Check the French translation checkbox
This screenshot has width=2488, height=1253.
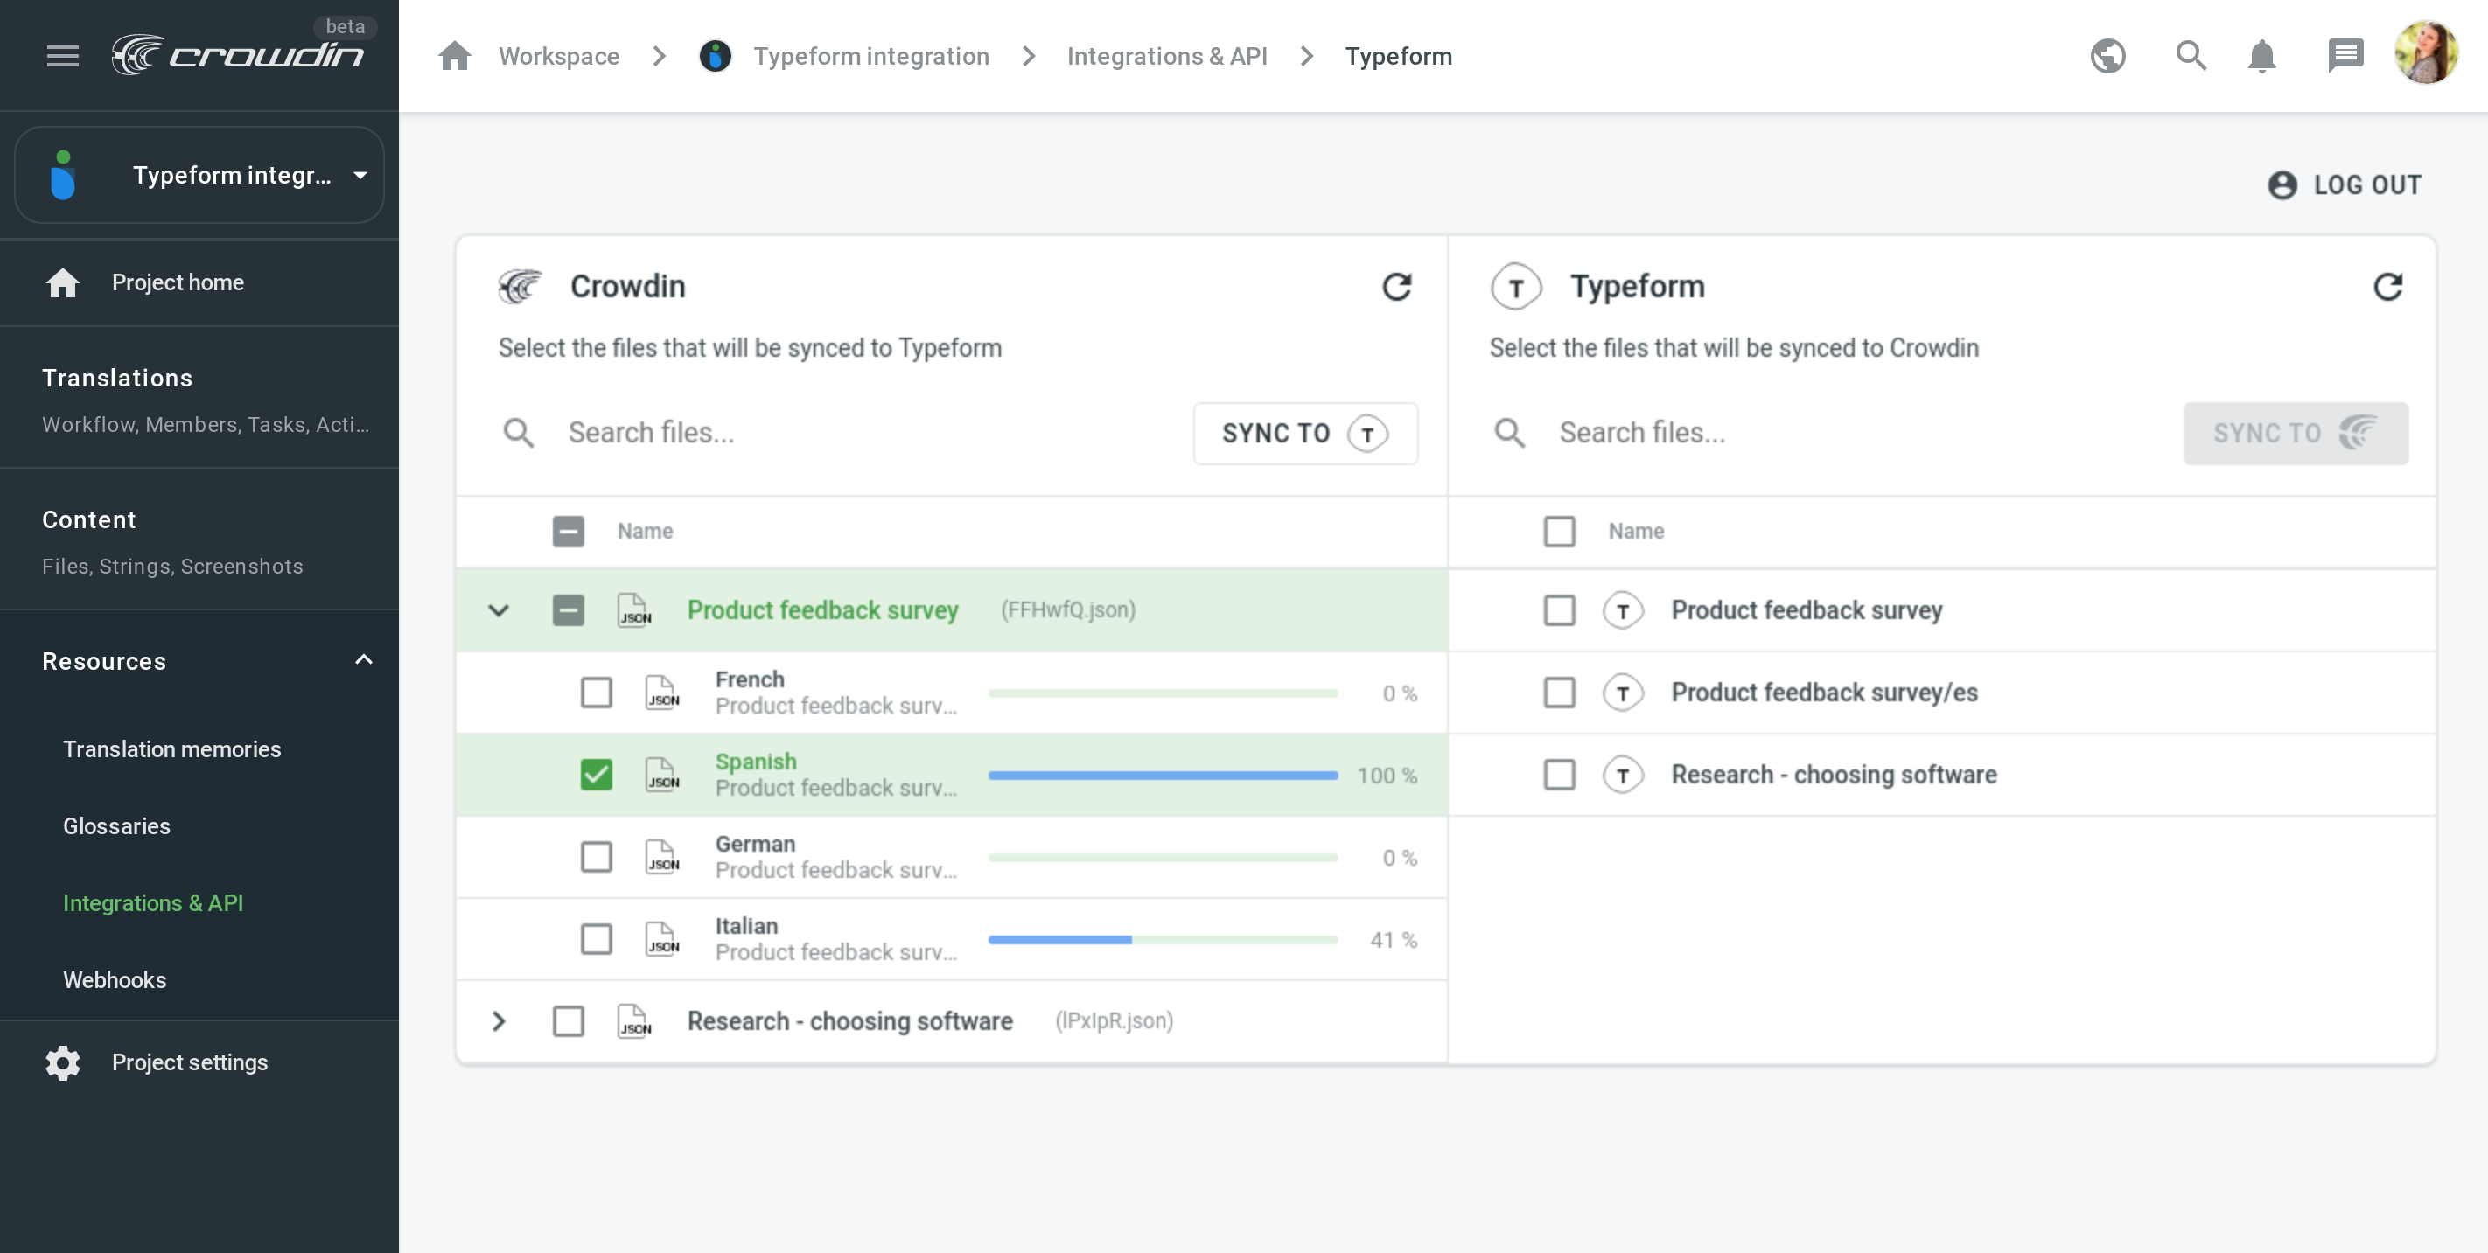pos(596,693)
